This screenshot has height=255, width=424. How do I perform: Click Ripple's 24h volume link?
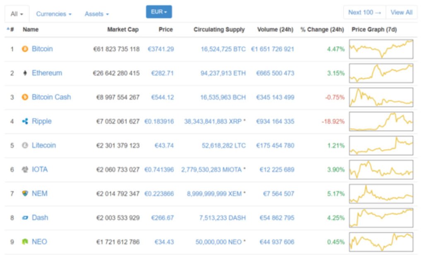(275, 121)
